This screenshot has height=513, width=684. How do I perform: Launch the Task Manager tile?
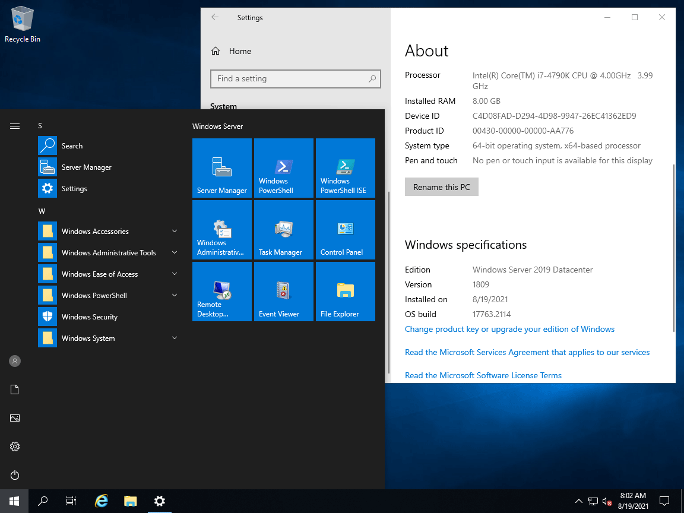pos(284,230)
